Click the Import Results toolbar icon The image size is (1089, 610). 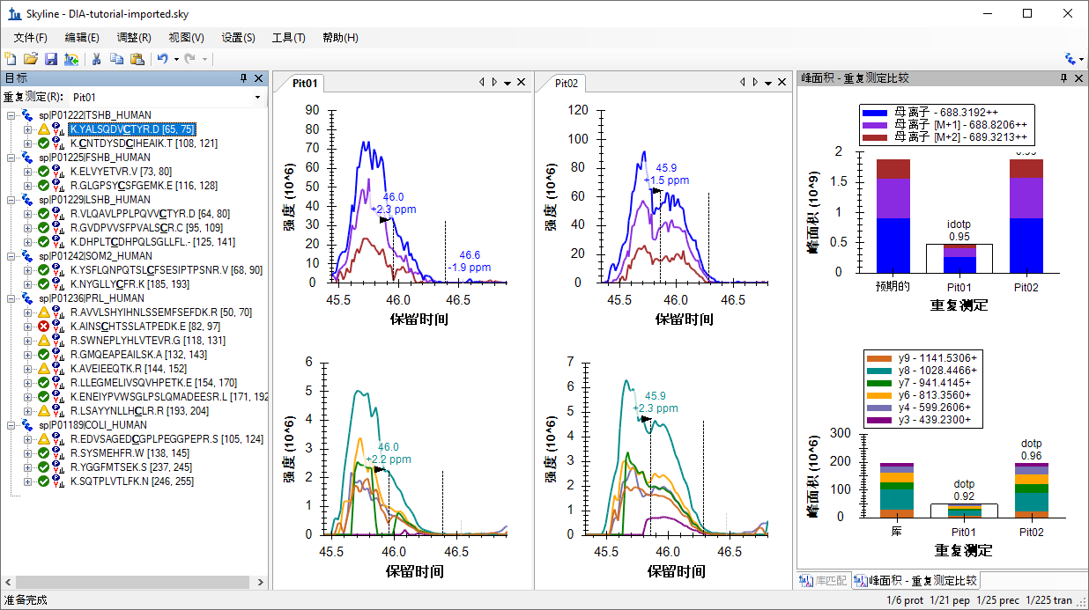[71, 59]
